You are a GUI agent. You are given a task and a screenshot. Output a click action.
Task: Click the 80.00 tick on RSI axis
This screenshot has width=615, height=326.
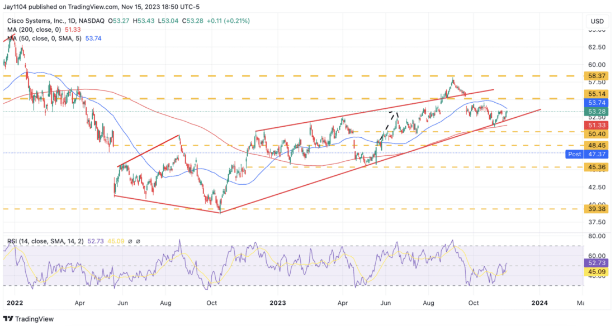[x=597, y=236]
